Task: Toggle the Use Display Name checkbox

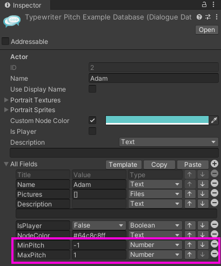Action: point(92,89)
